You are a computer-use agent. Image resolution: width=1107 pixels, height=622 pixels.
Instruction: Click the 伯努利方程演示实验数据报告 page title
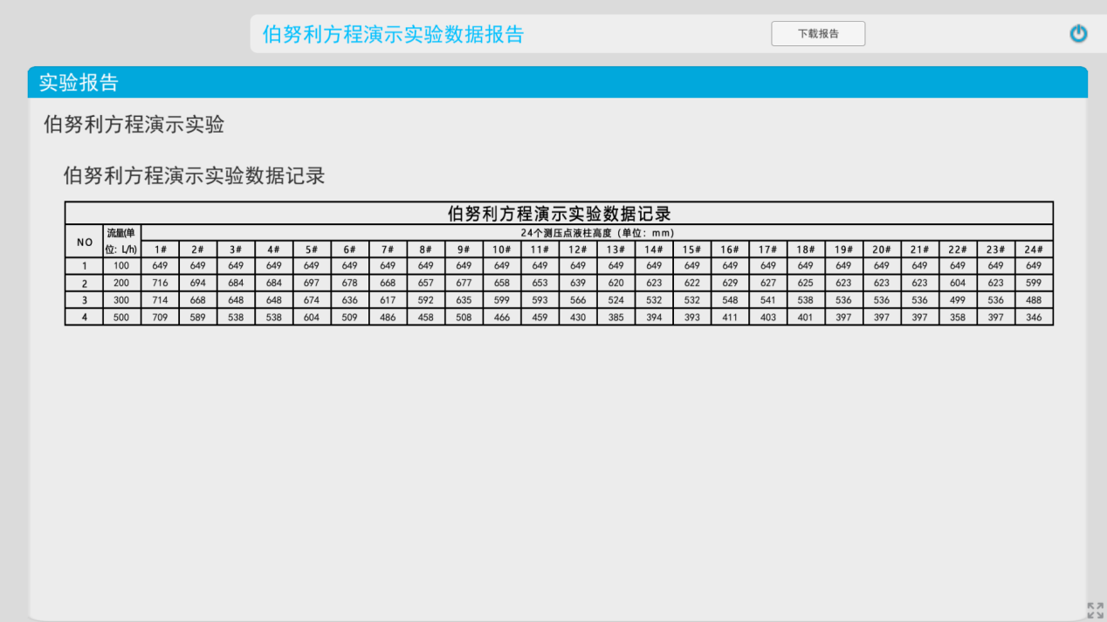click(393, 34)
